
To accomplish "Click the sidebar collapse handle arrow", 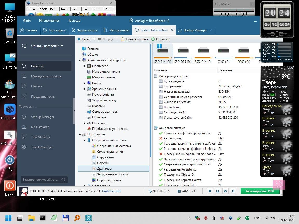I will (x=74, y=111).
